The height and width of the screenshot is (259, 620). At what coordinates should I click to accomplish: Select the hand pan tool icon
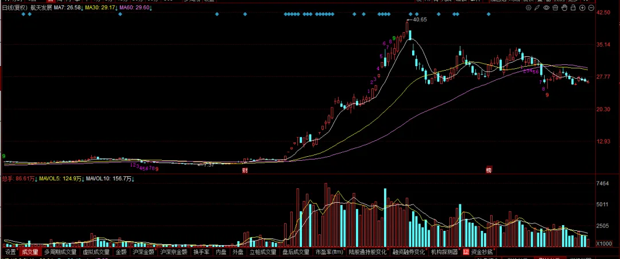point(565,7)
